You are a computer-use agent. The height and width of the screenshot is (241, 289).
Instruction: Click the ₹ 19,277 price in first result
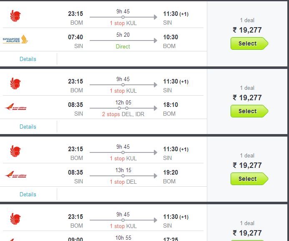[x=247, y=30]
